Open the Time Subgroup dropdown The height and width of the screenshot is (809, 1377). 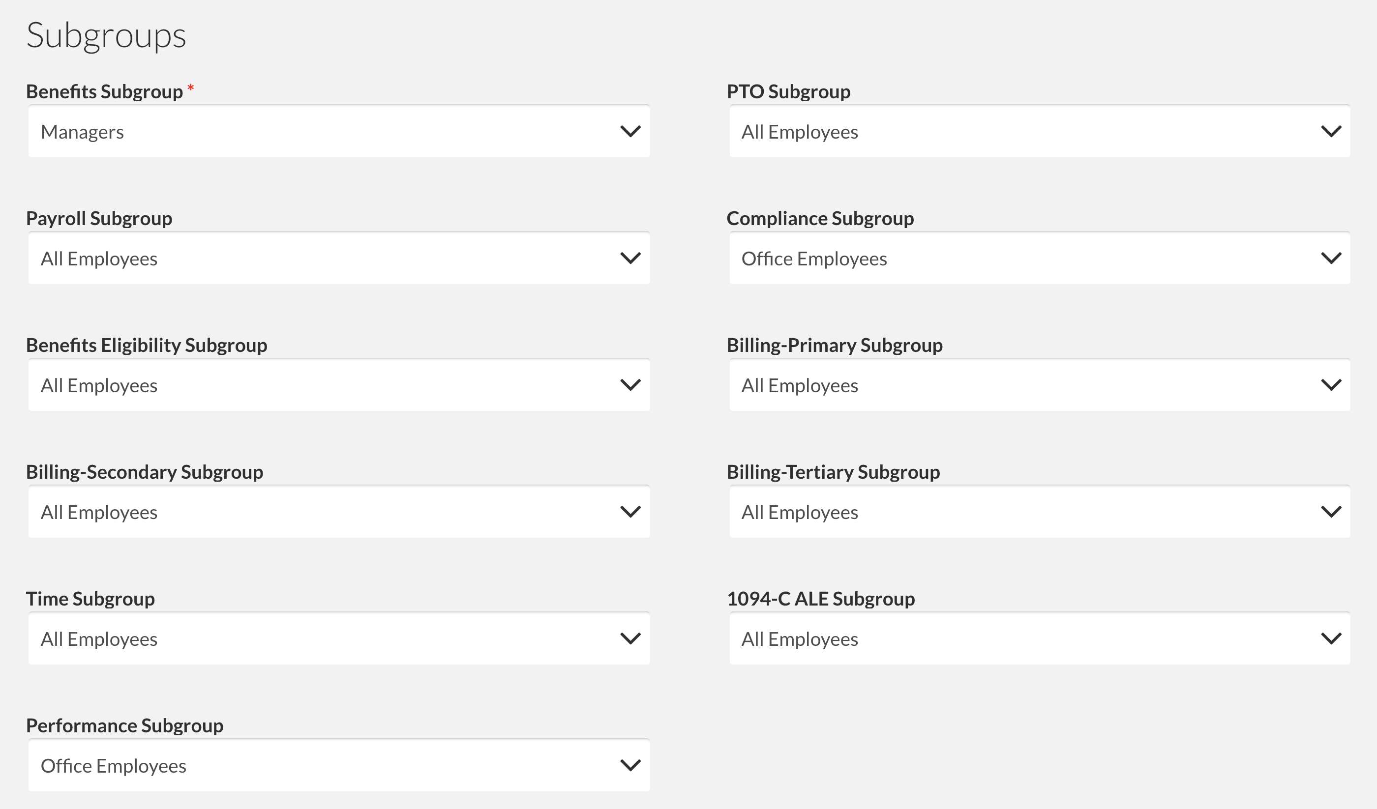(339, 638)
